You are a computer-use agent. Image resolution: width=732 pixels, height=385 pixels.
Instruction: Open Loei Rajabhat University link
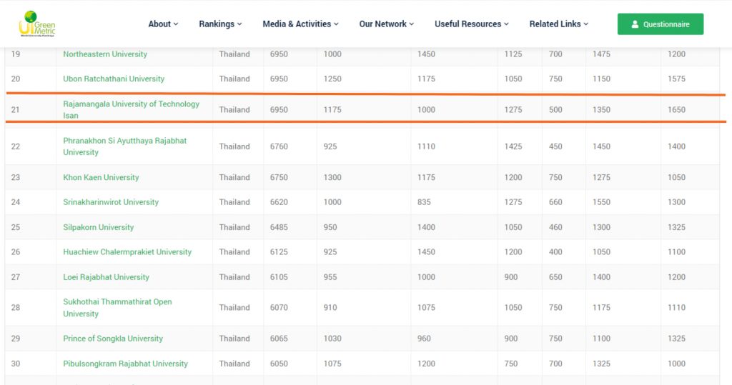click(x=106, y=277)
